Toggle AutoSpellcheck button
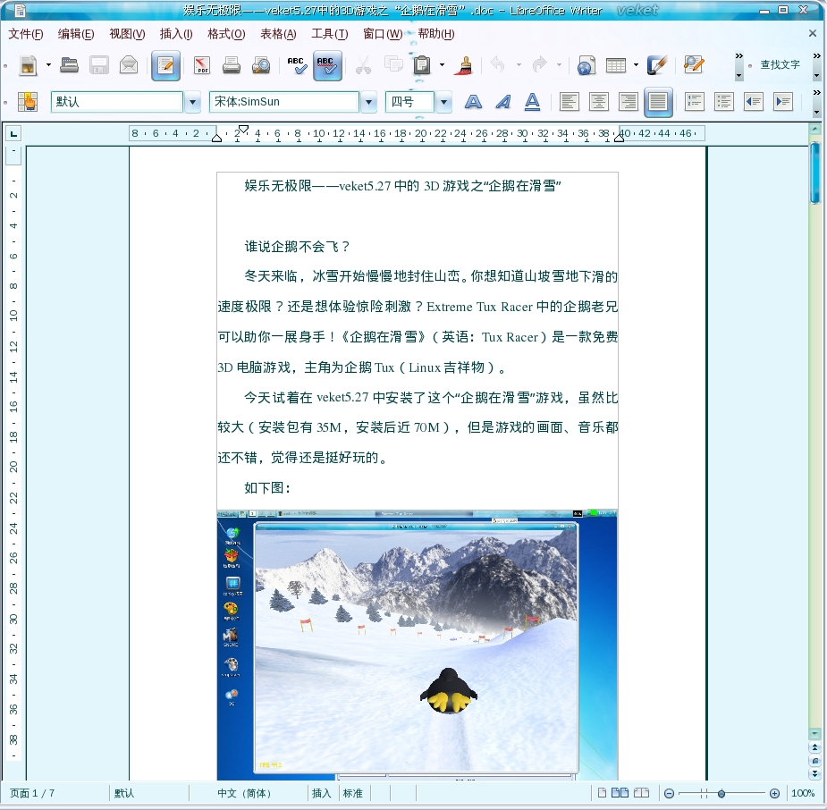This screenshot has width=827, height=810. click(327, 65)
